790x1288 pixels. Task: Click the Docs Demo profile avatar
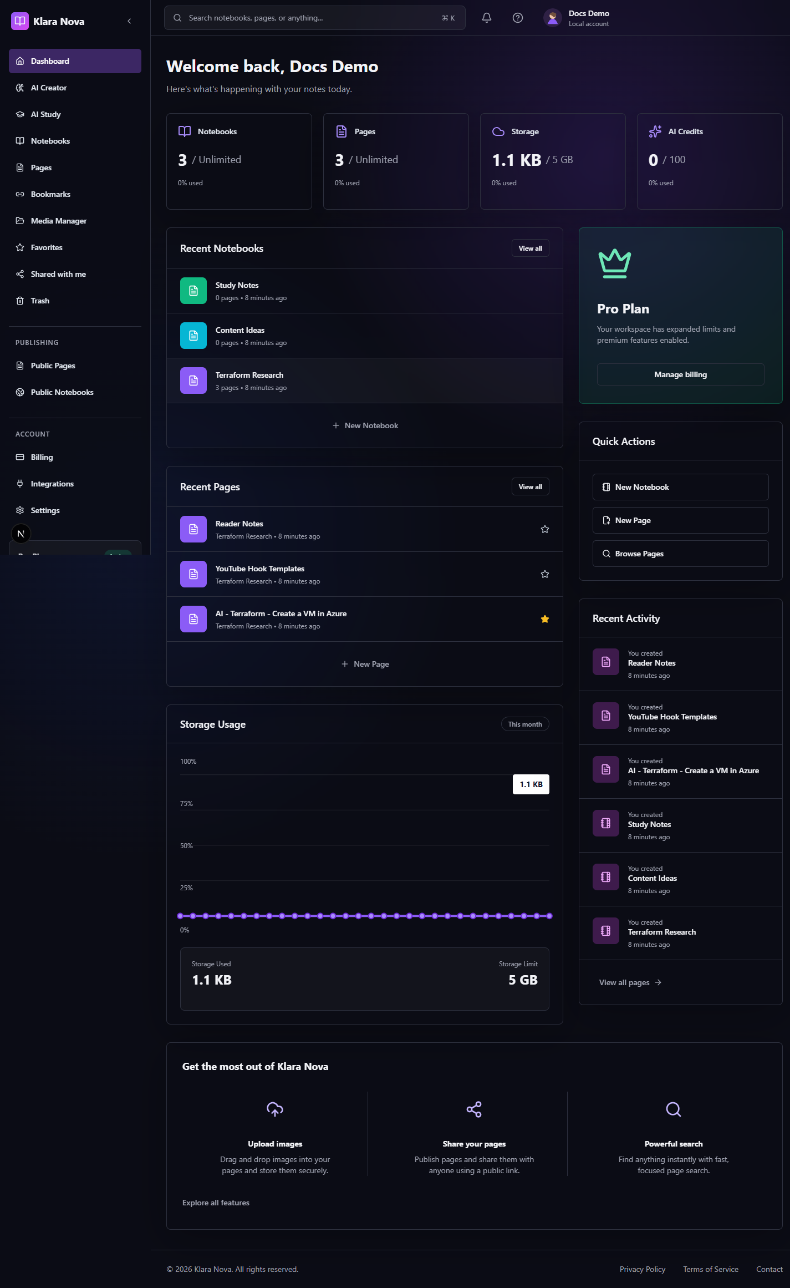[x=552, y=18]
